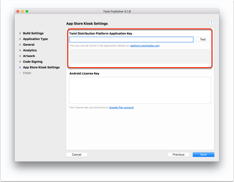This screenshot has height=182, width=234.
Task: Click the 'Android License Key' heading
Action: pyautogui.click(x=84, y=73)
